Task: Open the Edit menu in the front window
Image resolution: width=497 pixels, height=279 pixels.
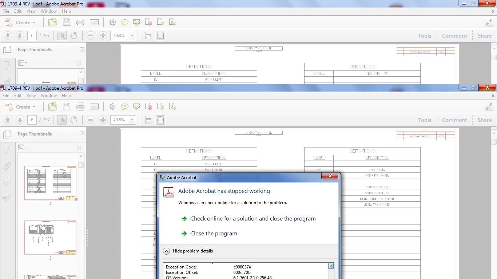Action: coord(18,96)
